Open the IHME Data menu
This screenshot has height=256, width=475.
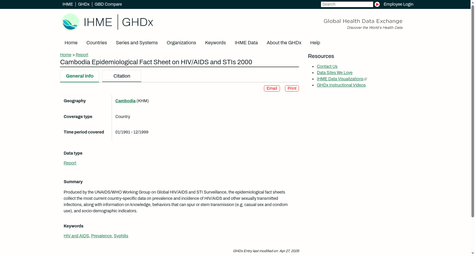pos(246,43)
